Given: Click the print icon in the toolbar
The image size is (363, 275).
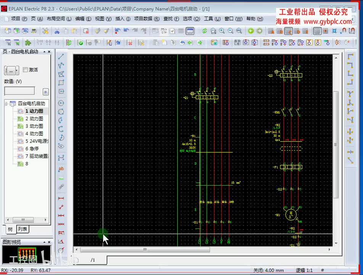Looking at the screenshot, I should click(x=34, y=31).
